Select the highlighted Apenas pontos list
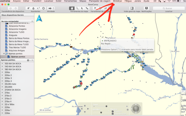Image resolution: width=186 pixels, height=116 pixels. pyautogui.click(x=17, y=57)
